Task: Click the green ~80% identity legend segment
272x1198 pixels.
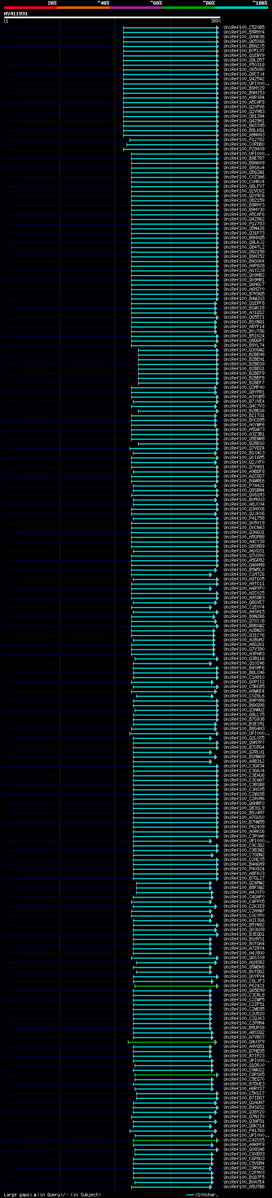Action: coord(189,8)
